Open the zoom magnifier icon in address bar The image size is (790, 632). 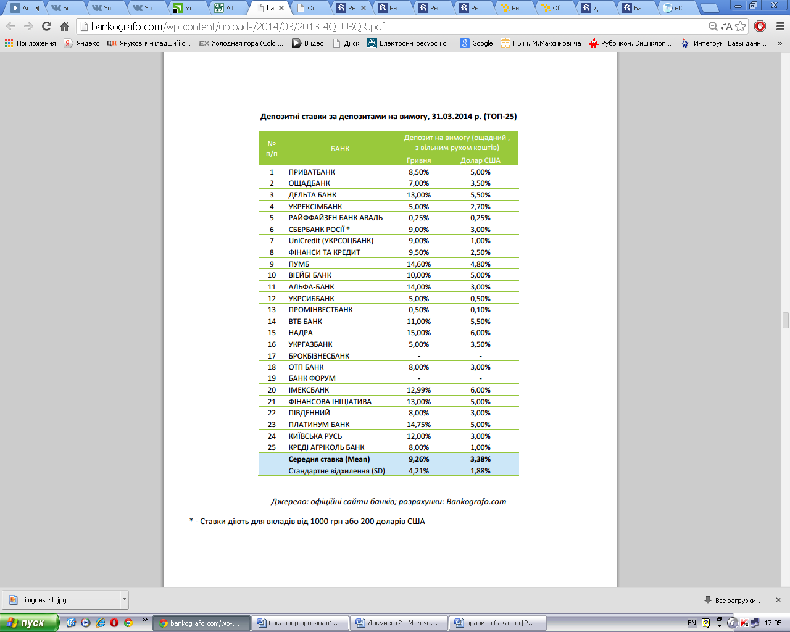[x=713, y=27]
